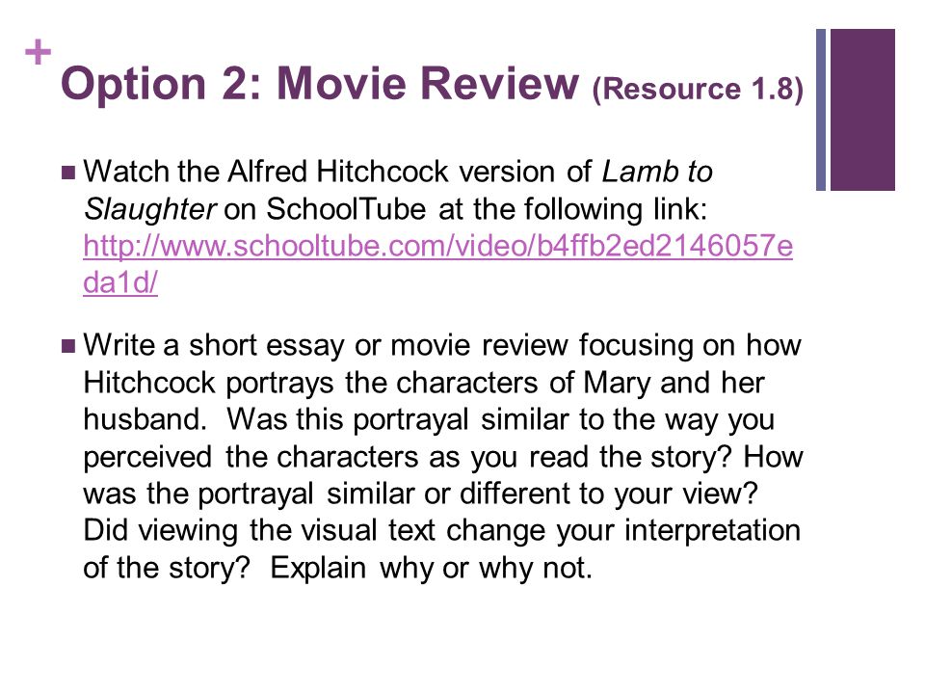Click the word 'SchoolTube' in first bullet

tap(346, 209)
